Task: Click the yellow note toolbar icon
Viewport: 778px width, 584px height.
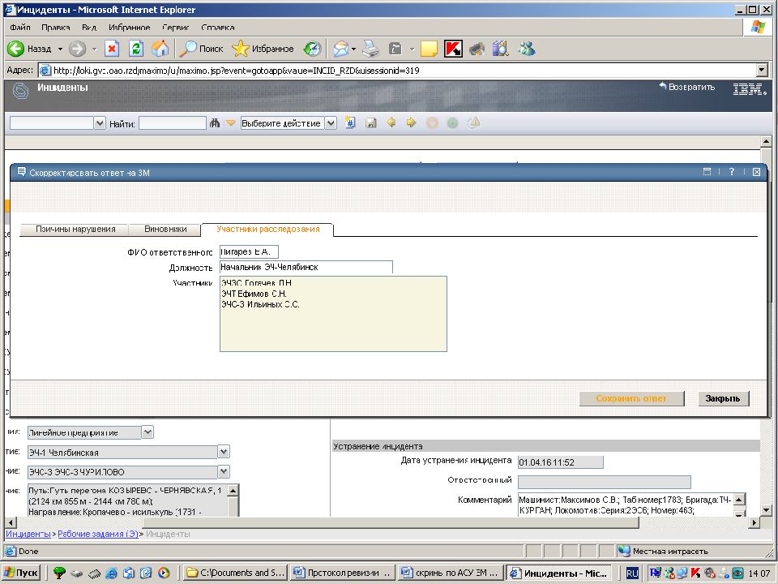Action: click(x=429, y=49)
